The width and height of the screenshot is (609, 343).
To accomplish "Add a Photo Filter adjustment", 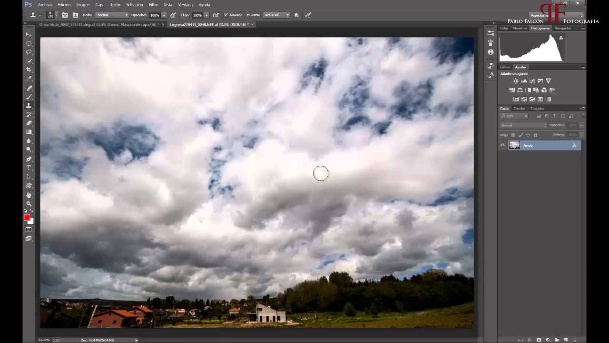I will [x=536, y=90].
